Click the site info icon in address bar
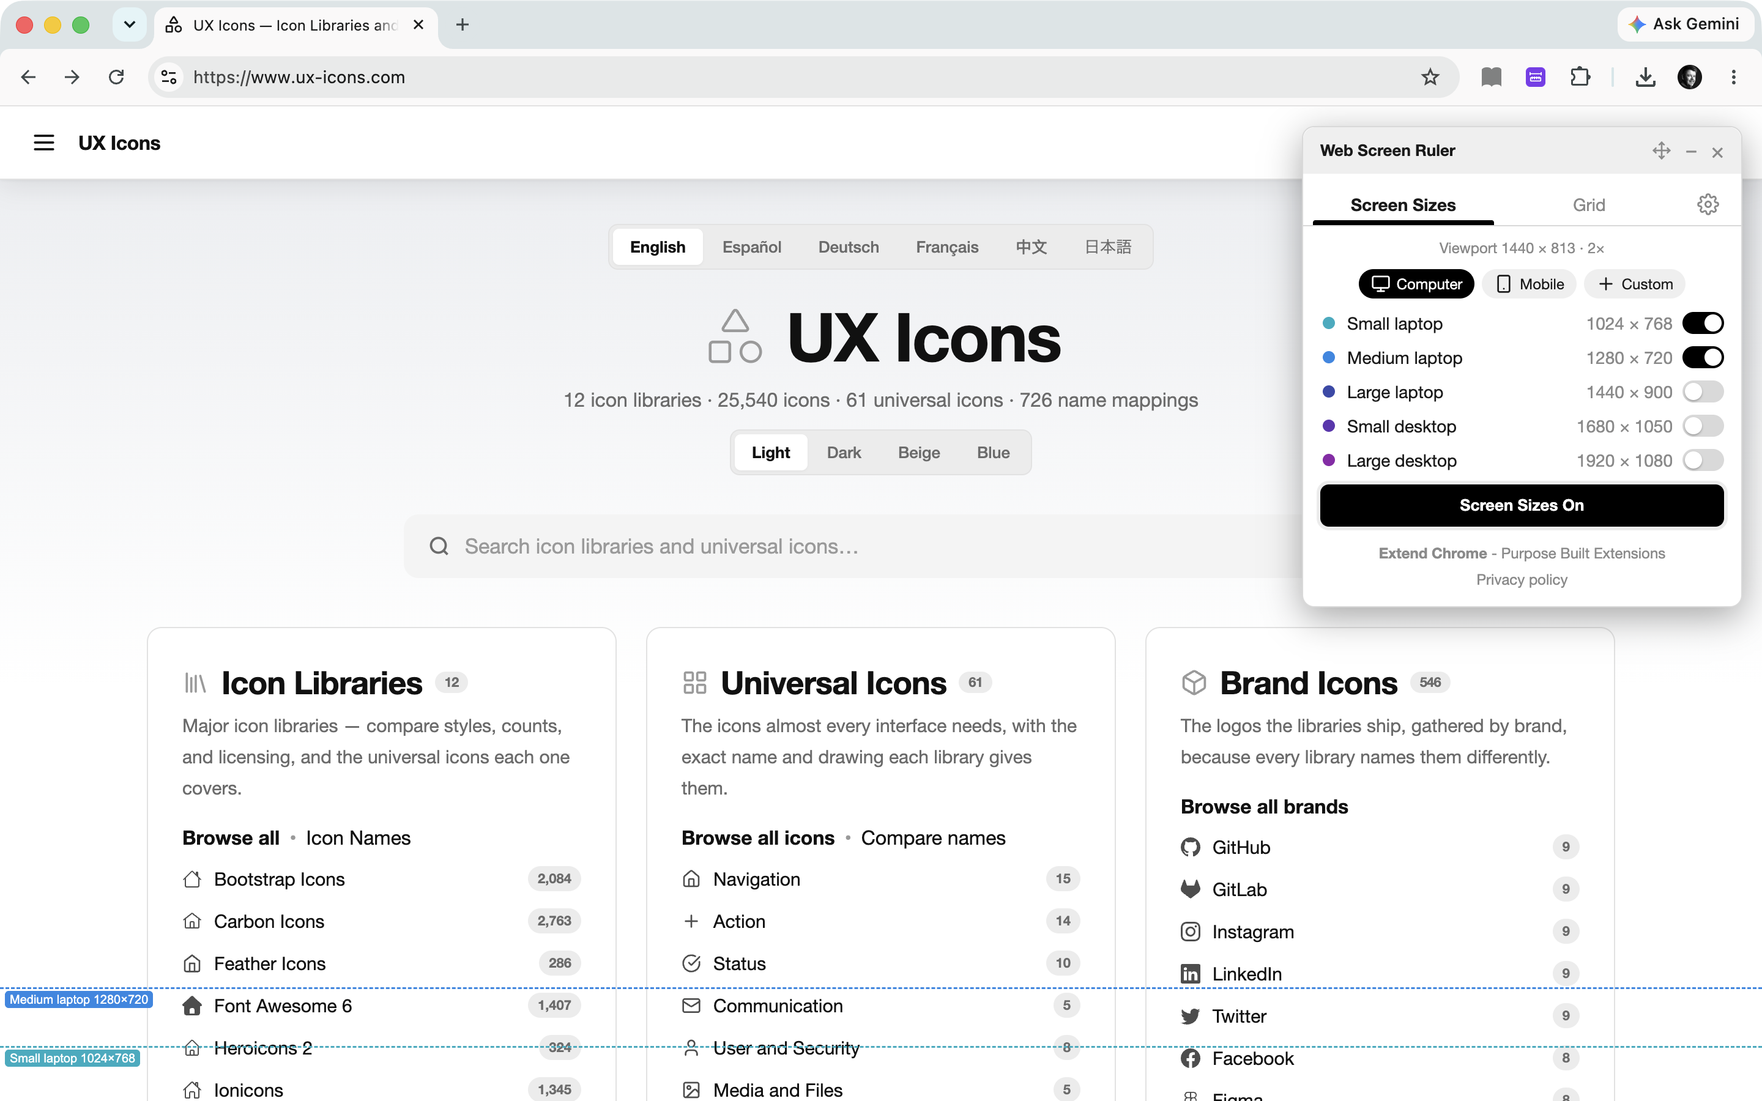The image size is (1762, 1101). [169, 77]
